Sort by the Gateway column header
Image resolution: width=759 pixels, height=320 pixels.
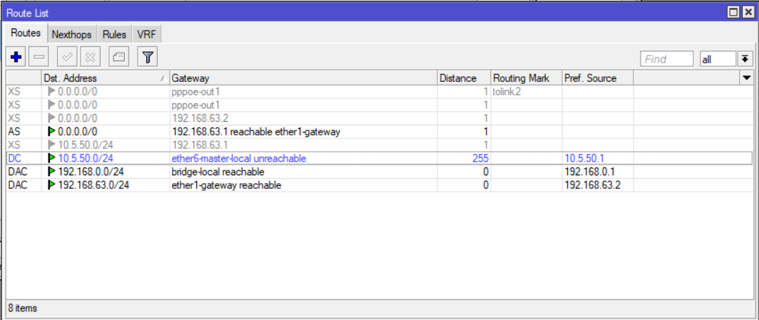[x=303, y=78]
